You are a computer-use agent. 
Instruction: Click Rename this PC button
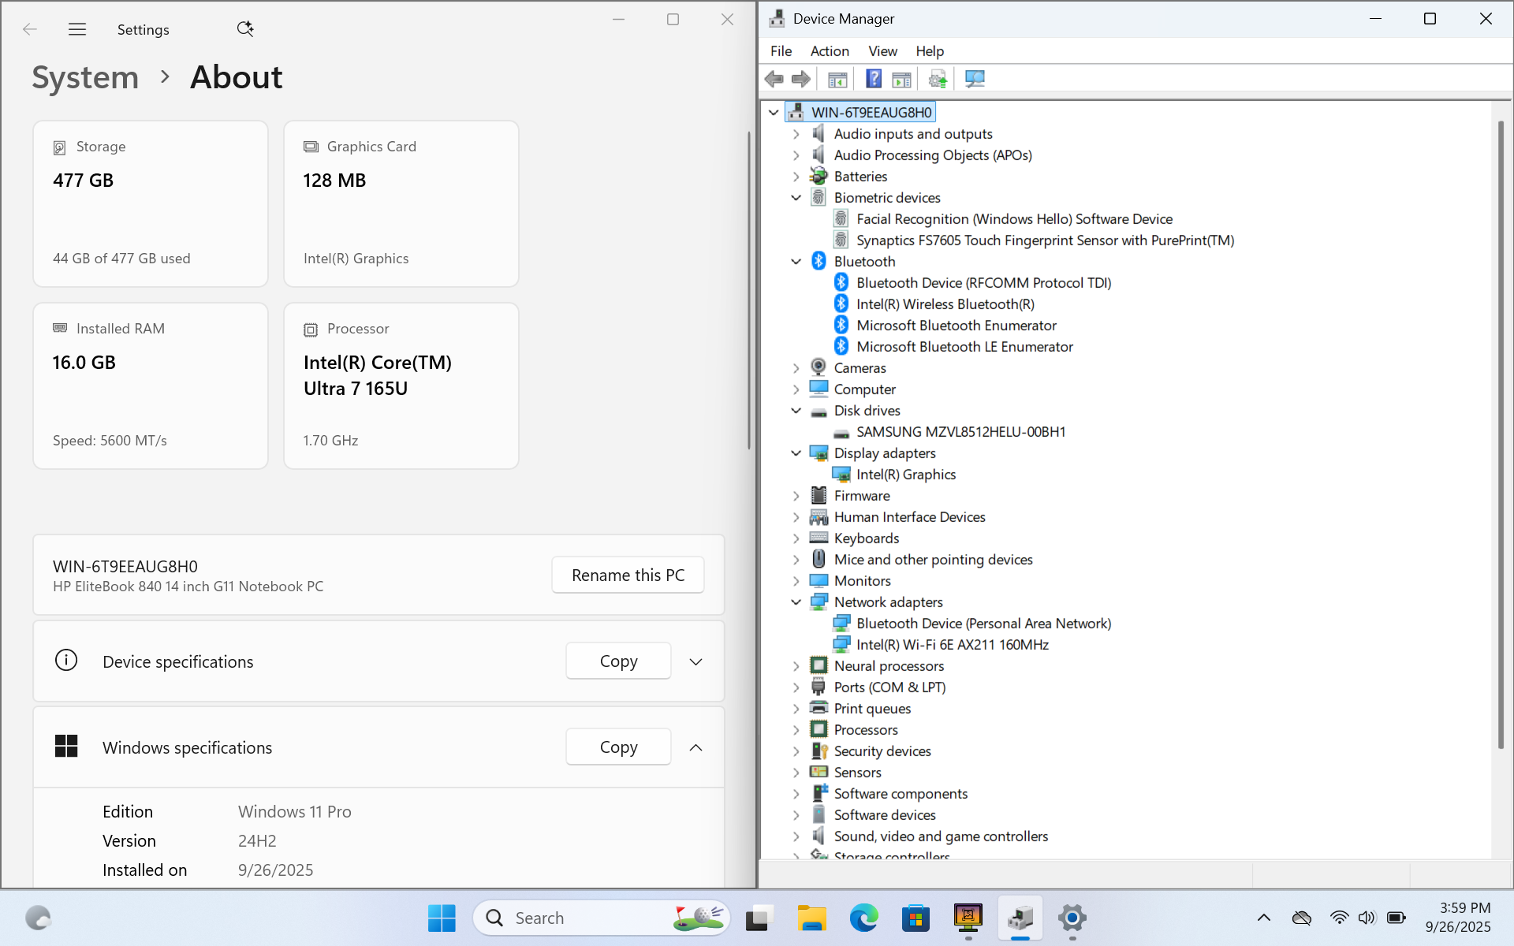(x=628, y=575)
